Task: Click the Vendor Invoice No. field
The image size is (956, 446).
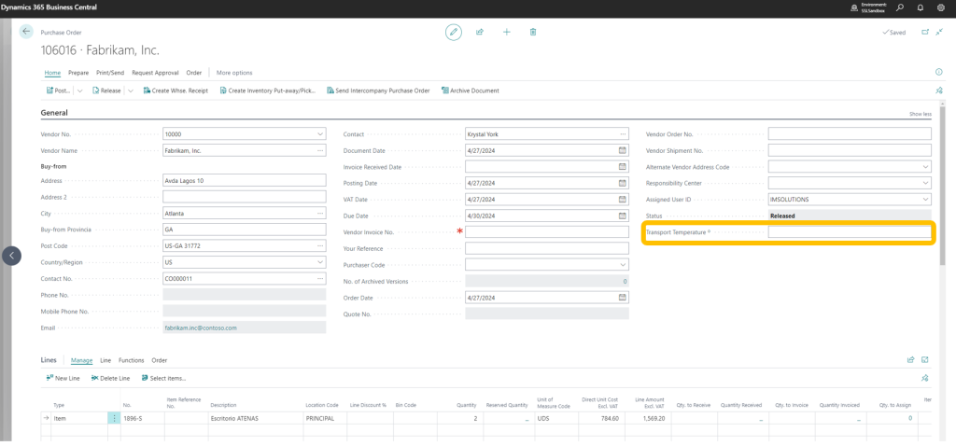Action: tap(547, 232)
